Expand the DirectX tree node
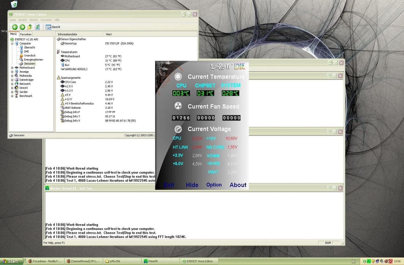Screen dimensions: 404x265 pos(12,88)
